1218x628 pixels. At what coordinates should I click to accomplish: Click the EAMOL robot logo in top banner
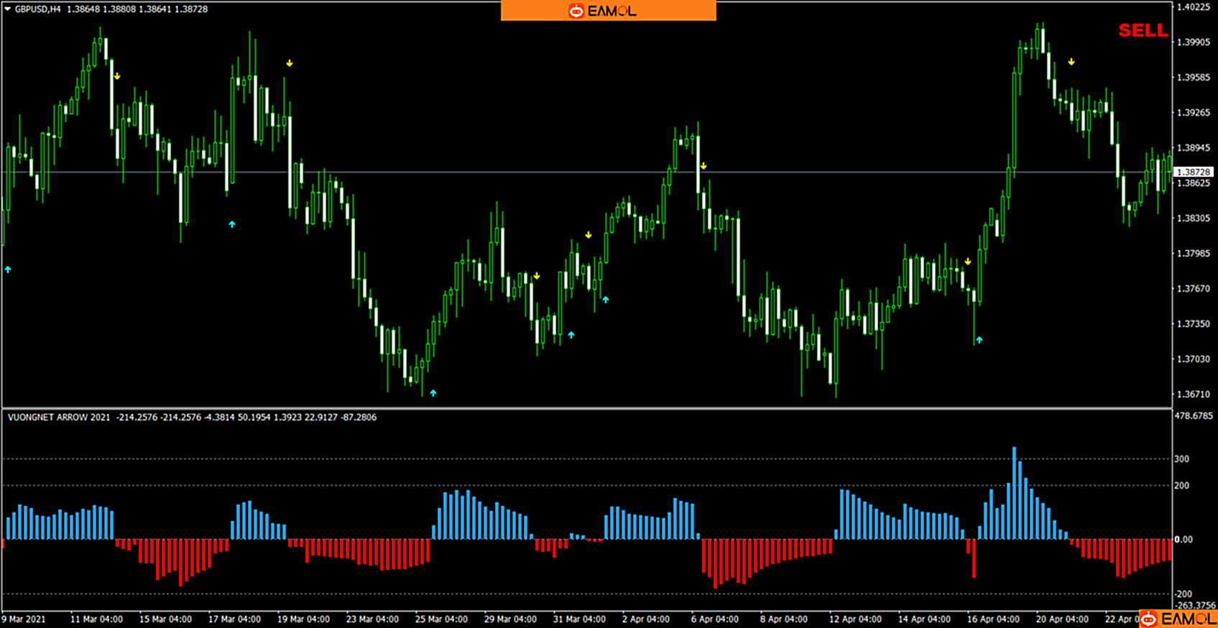point(576,11)
